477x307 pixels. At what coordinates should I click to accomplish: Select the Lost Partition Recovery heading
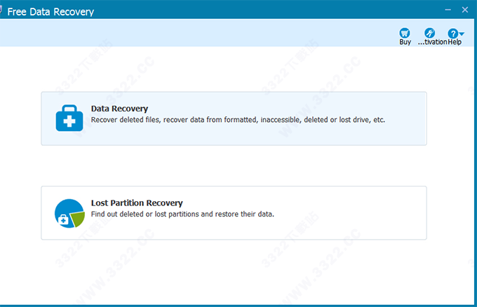[x=137, y=203]
